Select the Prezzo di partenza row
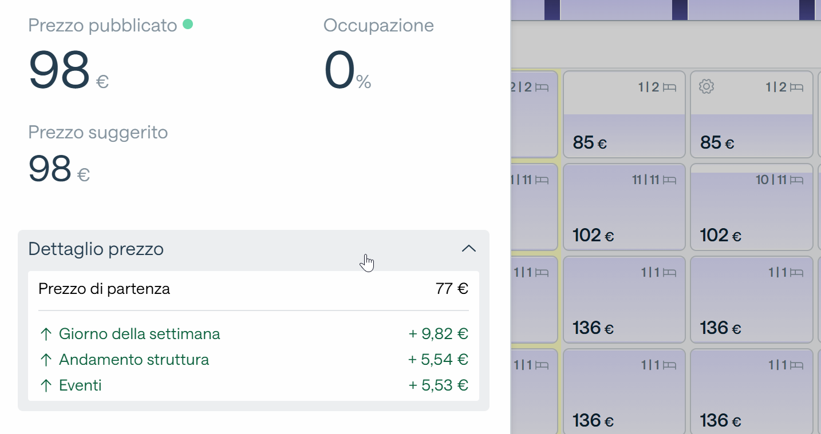 click(253, 289)
